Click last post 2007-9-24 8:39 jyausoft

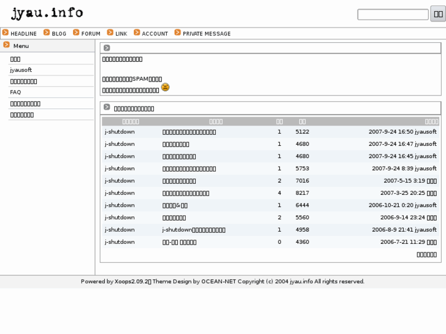coord(404,169)
